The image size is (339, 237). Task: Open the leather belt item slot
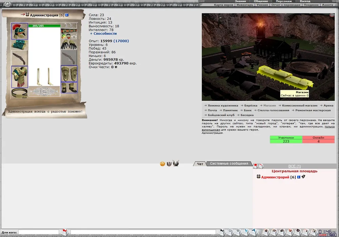(x=19, y=93)
